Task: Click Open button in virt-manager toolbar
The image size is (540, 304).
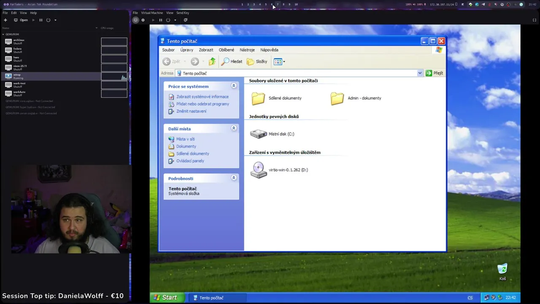Action: coord(21,20)
